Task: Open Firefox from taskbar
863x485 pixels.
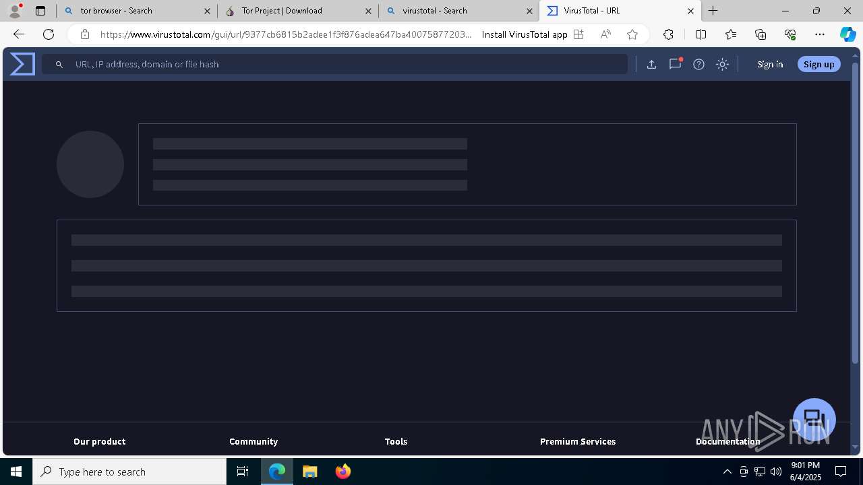Action: pyautogui.click(x=343, y=472)
